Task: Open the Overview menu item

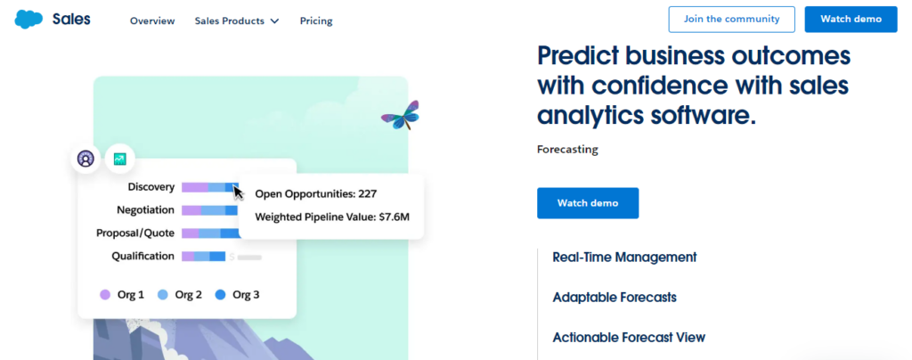Action: coord(152,20)
